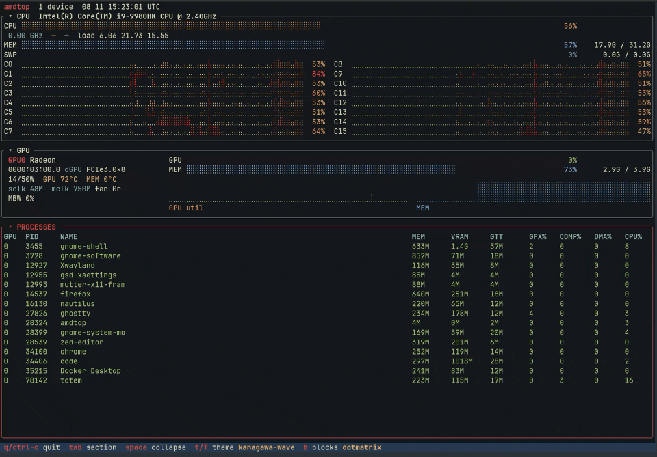
Task: Click the dotmatrix blocks value
Action: click(x=361, y=447)
